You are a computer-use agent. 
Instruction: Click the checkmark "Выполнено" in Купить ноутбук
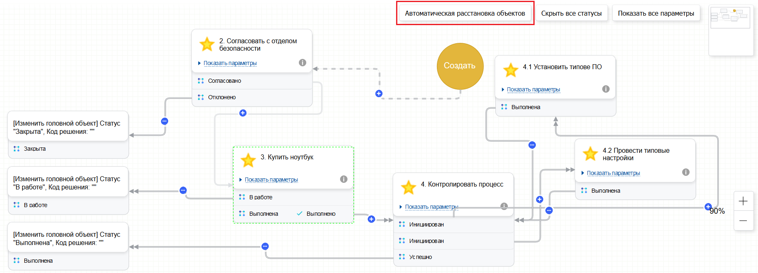[316, 214]
